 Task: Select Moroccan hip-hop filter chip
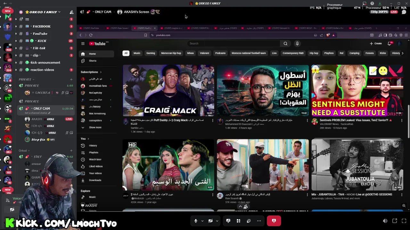[171, 53]
